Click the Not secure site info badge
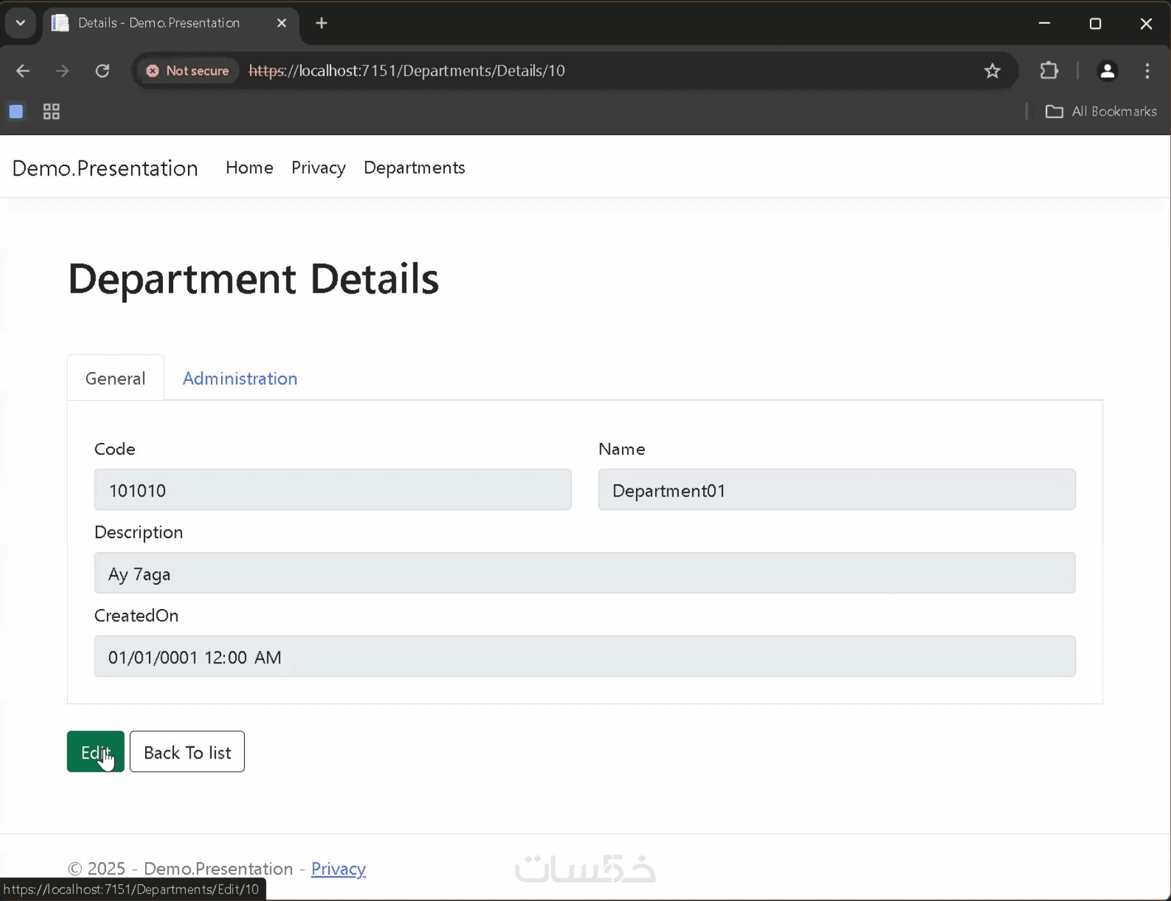Screen dimensions: 1171x901 coord(188,71)
